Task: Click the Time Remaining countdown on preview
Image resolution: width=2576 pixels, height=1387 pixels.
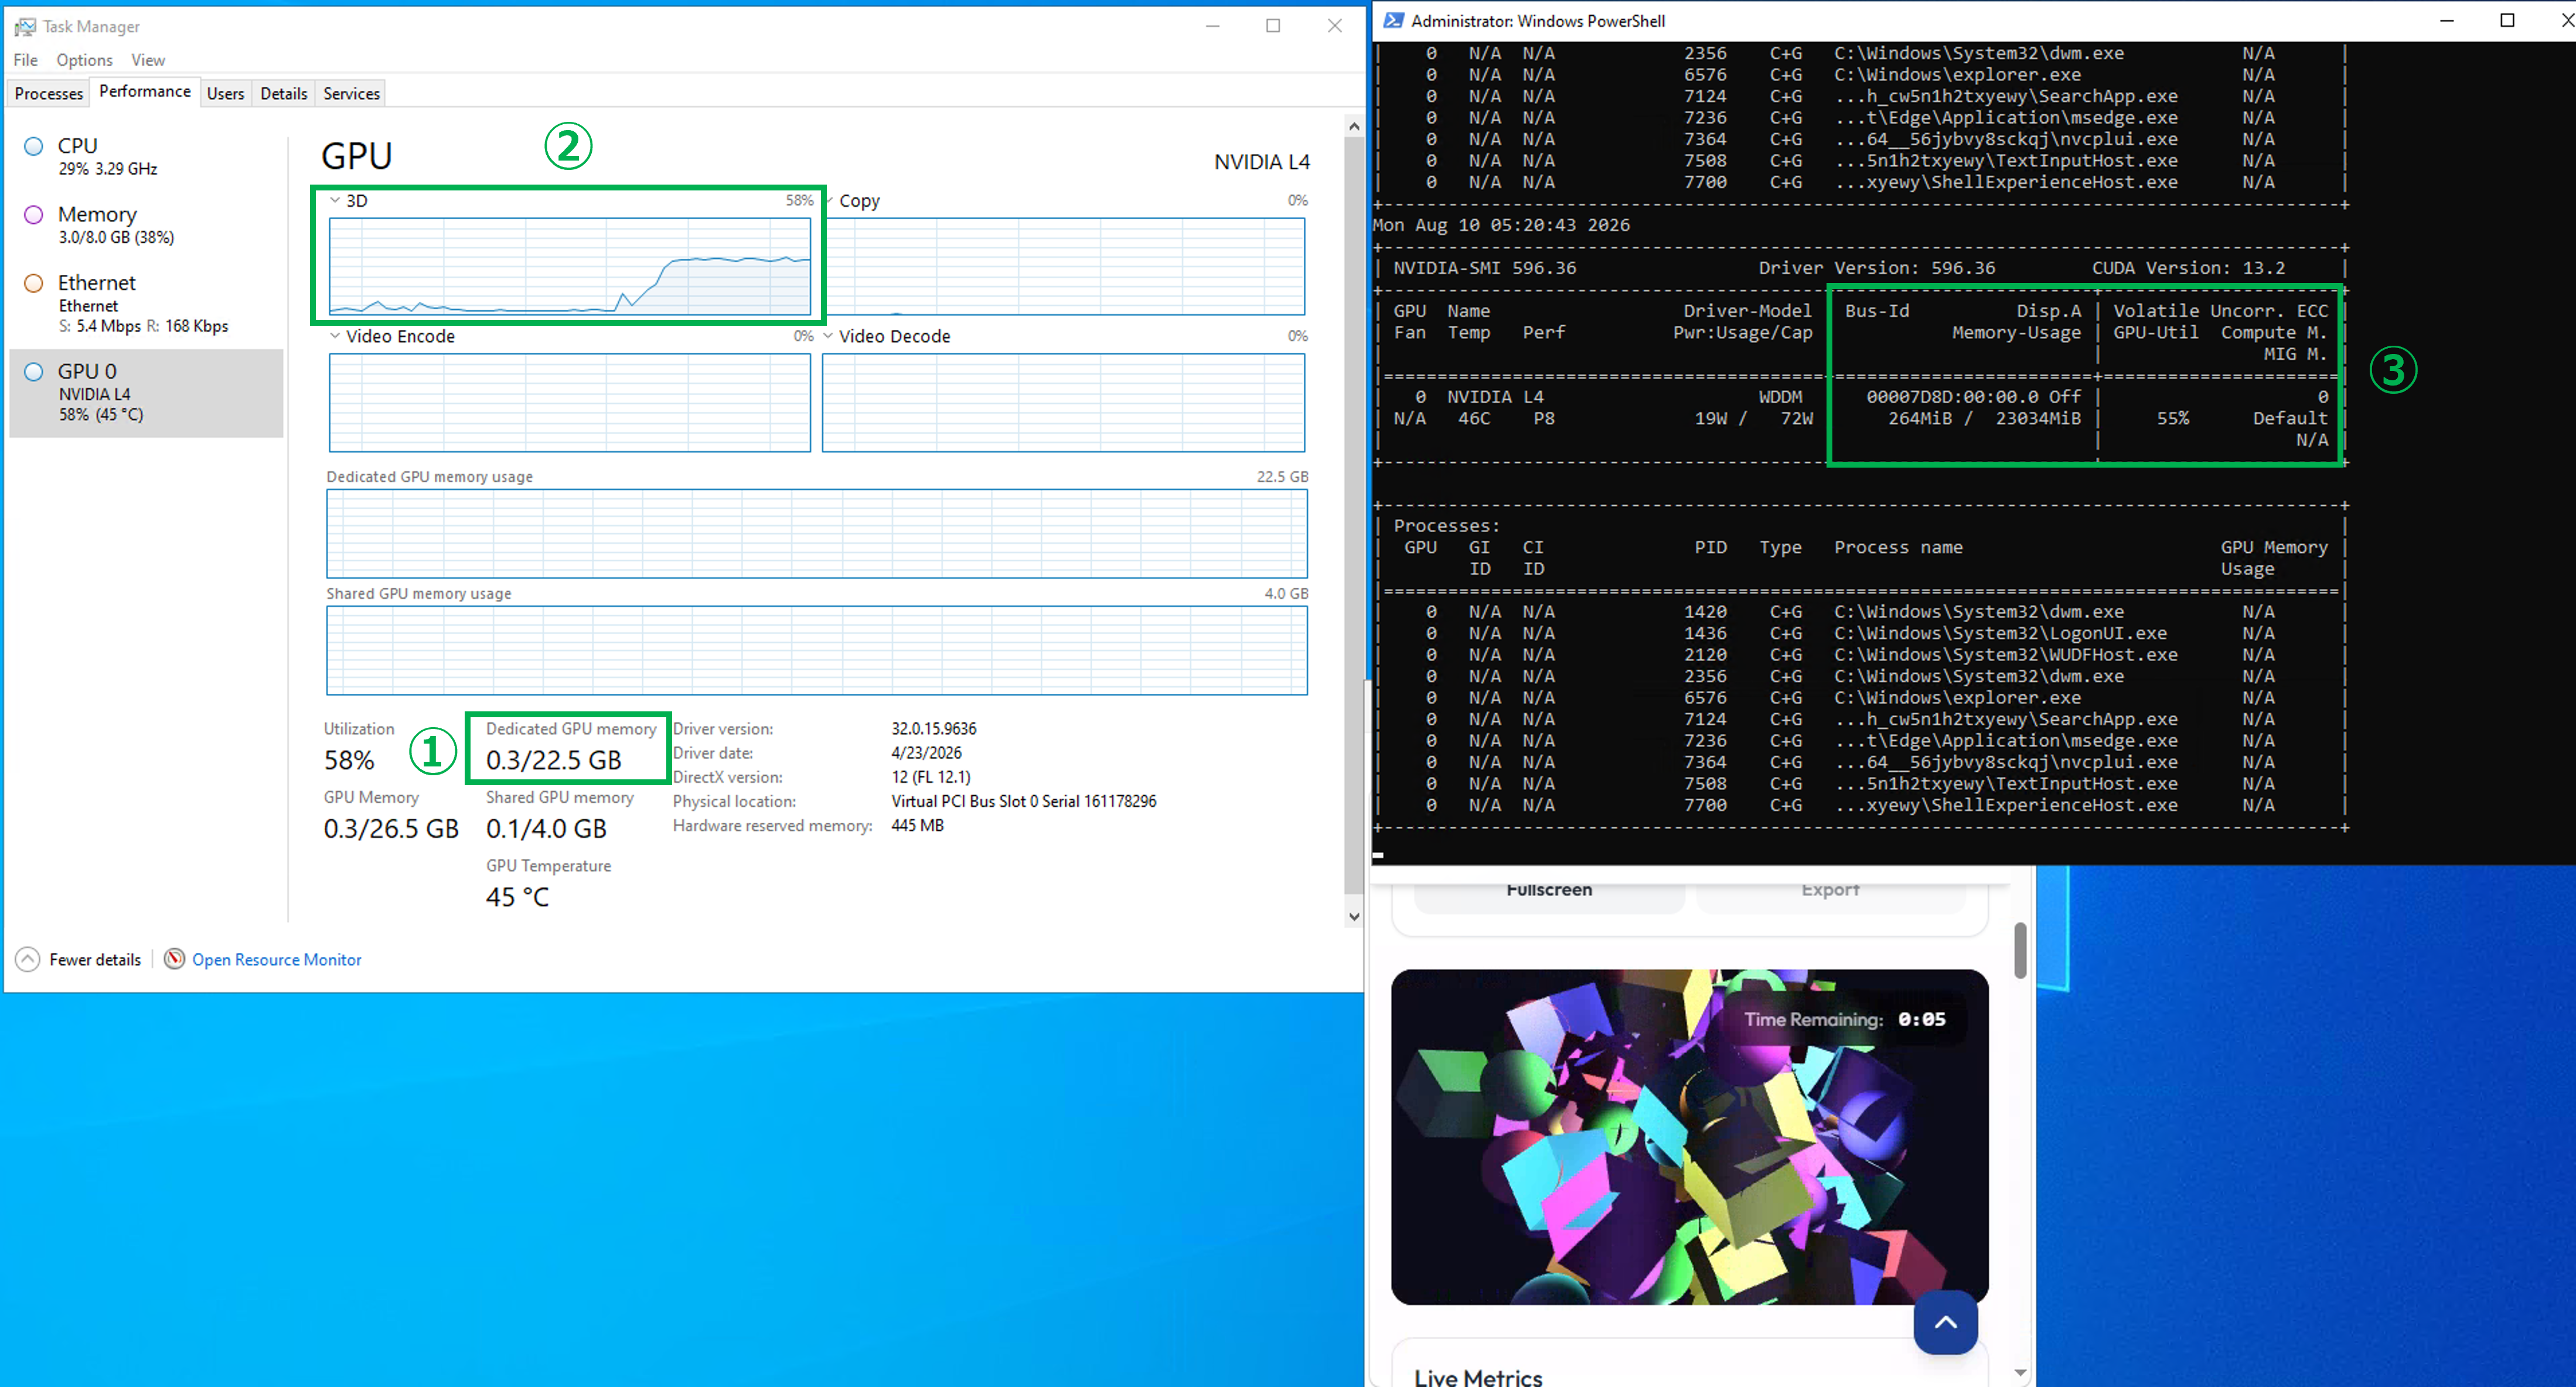Action: [1845, 1019]
